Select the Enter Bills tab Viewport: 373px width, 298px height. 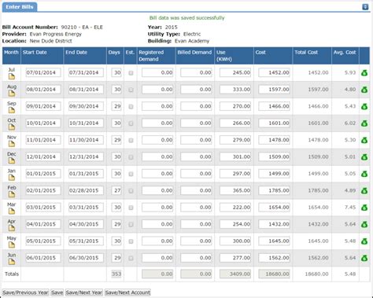click(20, 7)
